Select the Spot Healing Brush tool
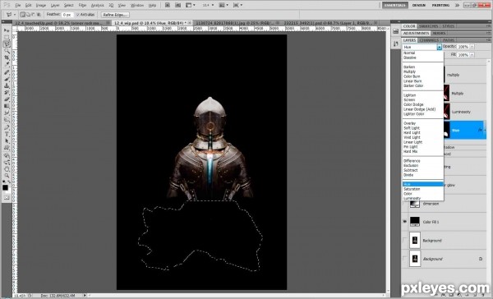 7,72
